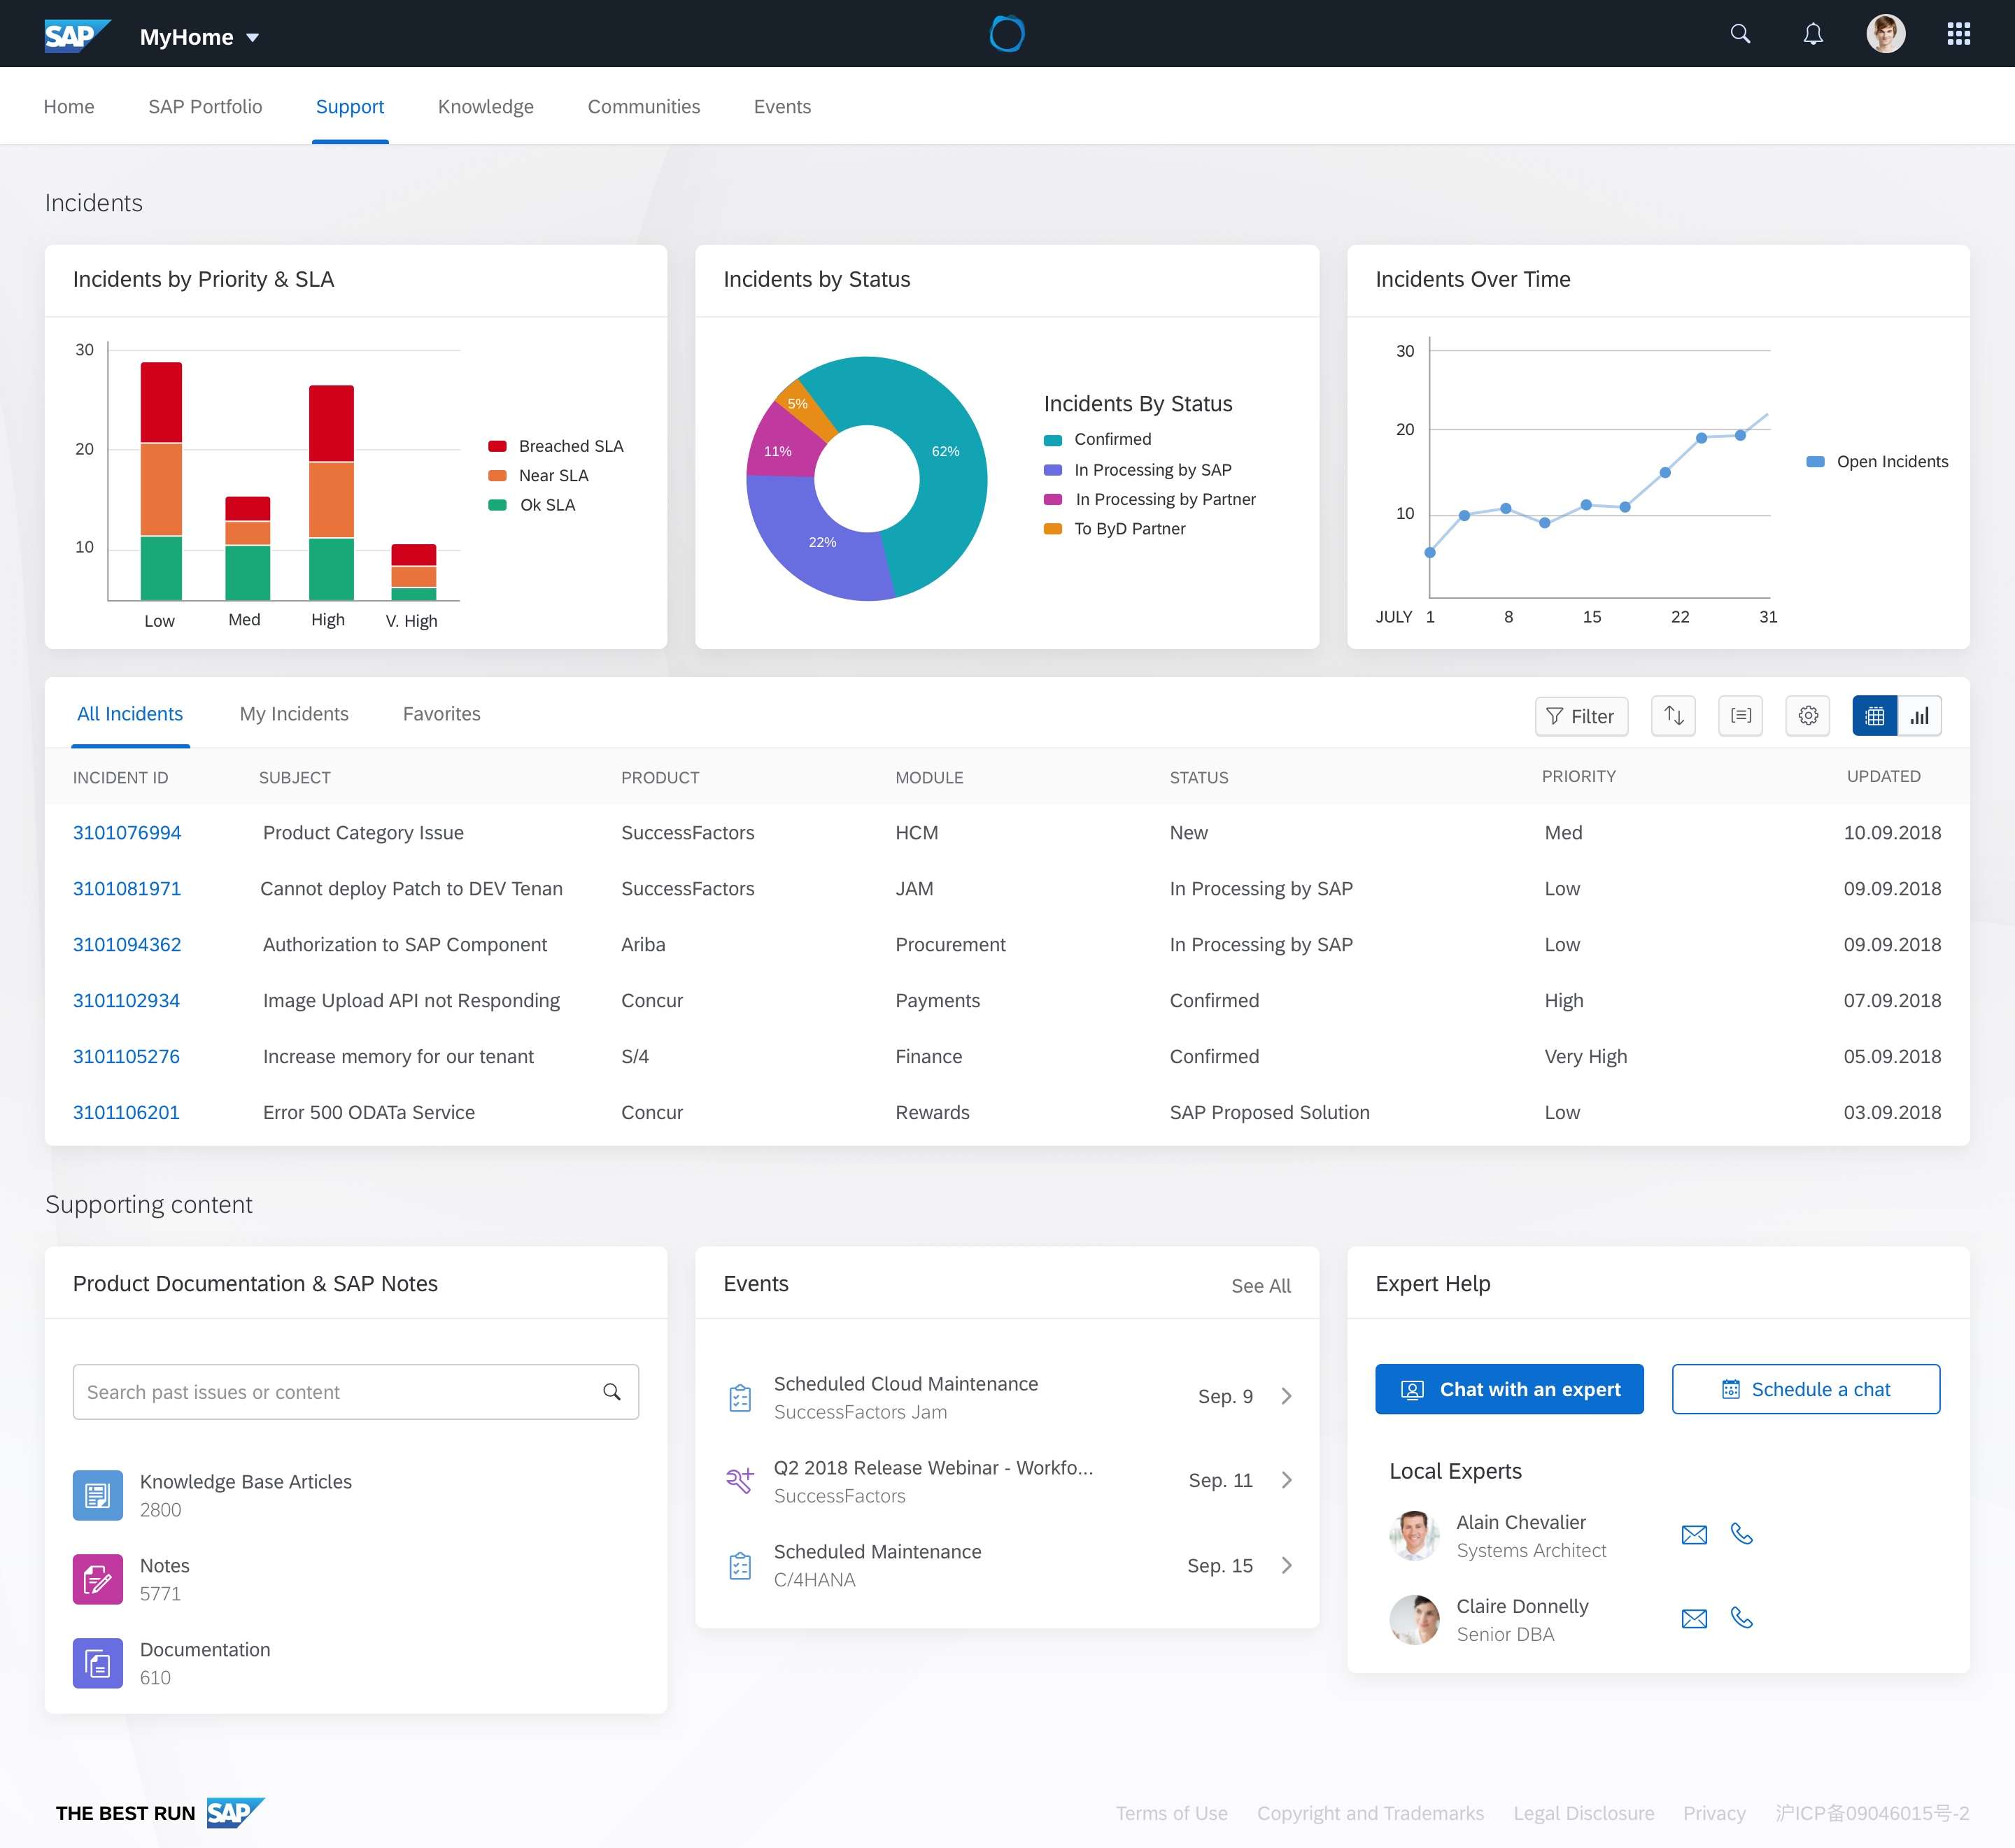Open Filter for the incidents list
The image size is (2015, 1848).
click(1581, 716)
